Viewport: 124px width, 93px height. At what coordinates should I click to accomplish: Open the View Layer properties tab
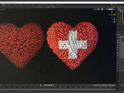pyautogui.click(x=118, y=45)
